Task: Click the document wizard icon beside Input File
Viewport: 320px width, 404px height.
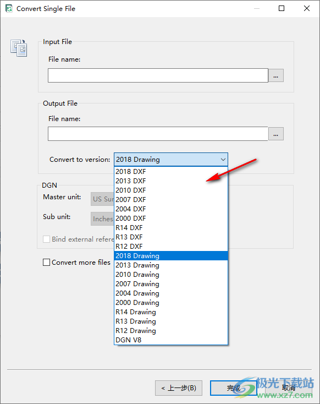Action: pyautogui.click(x=19, y=48)
